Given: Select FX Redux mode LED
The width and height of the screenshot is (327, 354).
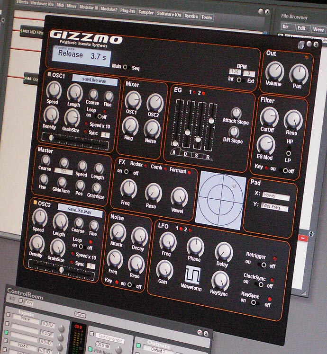Looking at the screenshot, I should pos(145,166).
